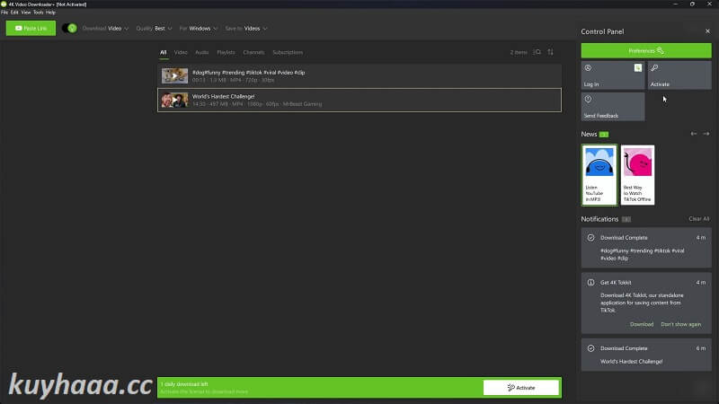Click the Activate button in green banner

pyautogui.click(x=521, y=388)
